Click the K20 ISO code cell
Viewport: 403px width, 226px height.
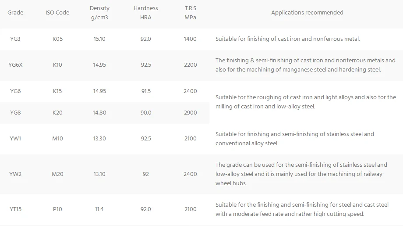click(57, 113)
